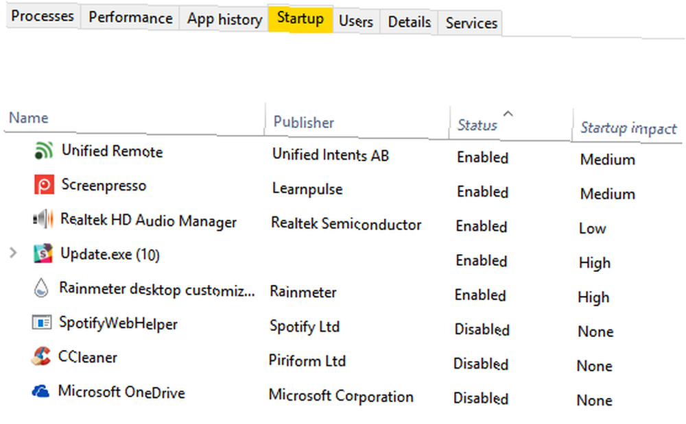
Task: Select the CCleaner entry name
Action: [88, 357]
